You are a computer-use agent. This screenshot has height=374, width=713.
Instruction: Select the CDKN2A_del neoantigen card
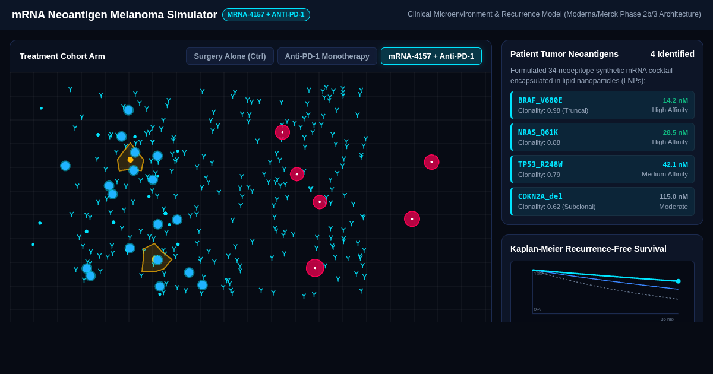click(602, 201)
